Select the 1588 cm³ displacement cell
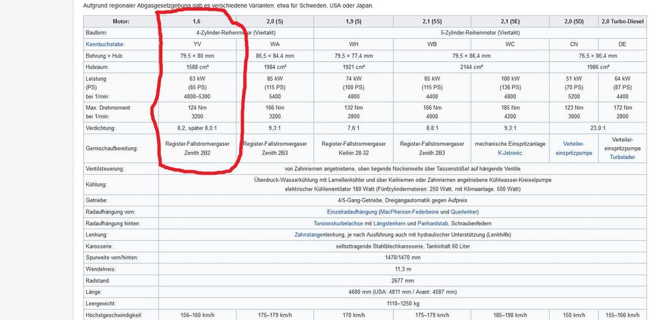 [197, 66]
